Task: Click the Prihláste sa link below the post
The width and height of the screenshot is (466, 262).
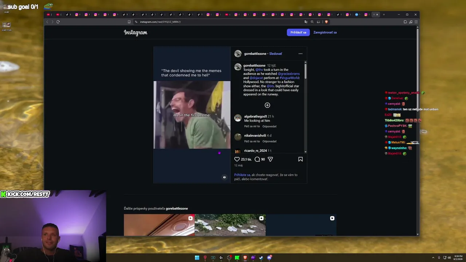Action: 242,175
